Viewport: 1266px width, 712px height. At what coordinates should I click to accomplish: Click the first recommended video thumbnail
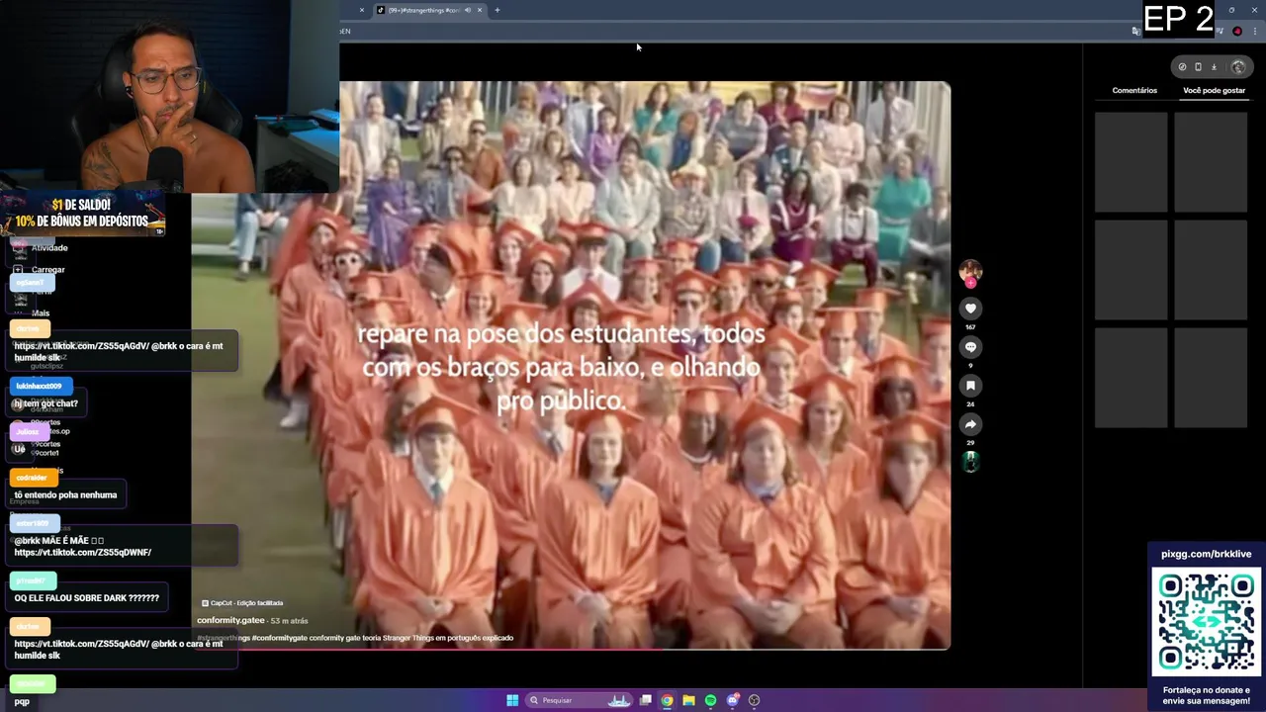(1130, 162)
